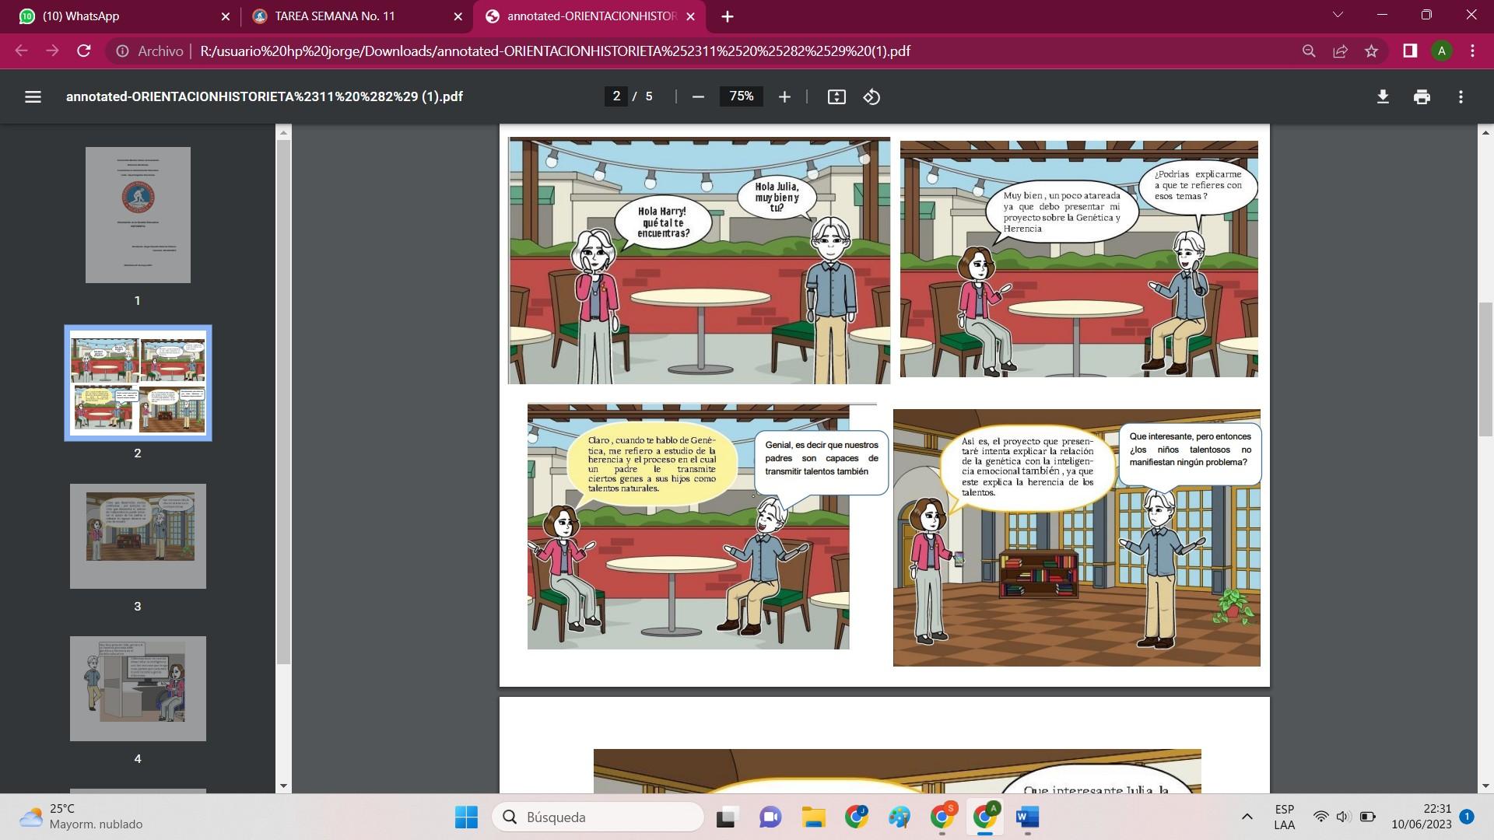
Task: Open the Chrome side panel
Action: [x=1409, y=51]
